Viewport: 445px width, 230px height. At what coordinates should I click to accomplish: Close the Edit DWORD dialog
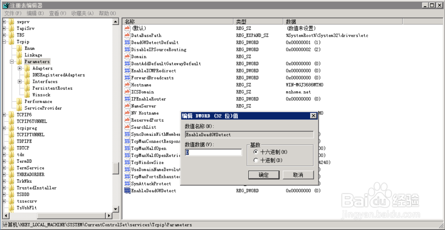click(x=313, y=116)
